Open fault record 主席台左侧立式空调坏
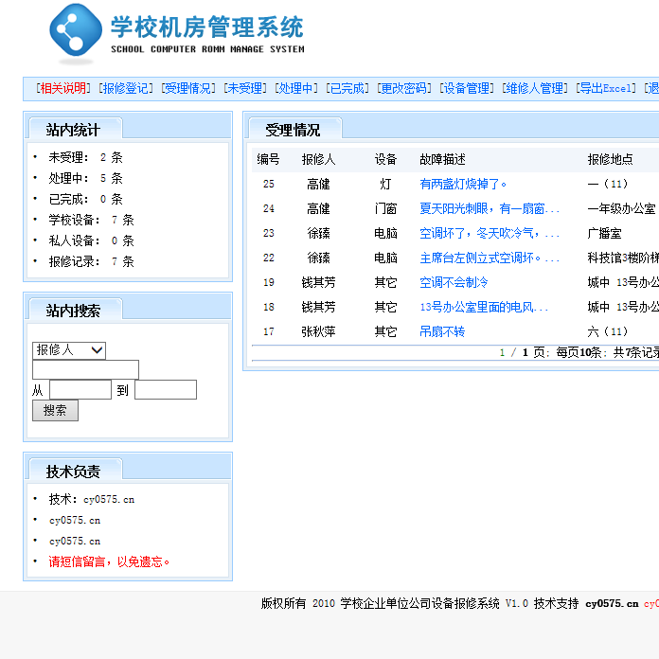659x659 pixels. (x=490, y=258)
